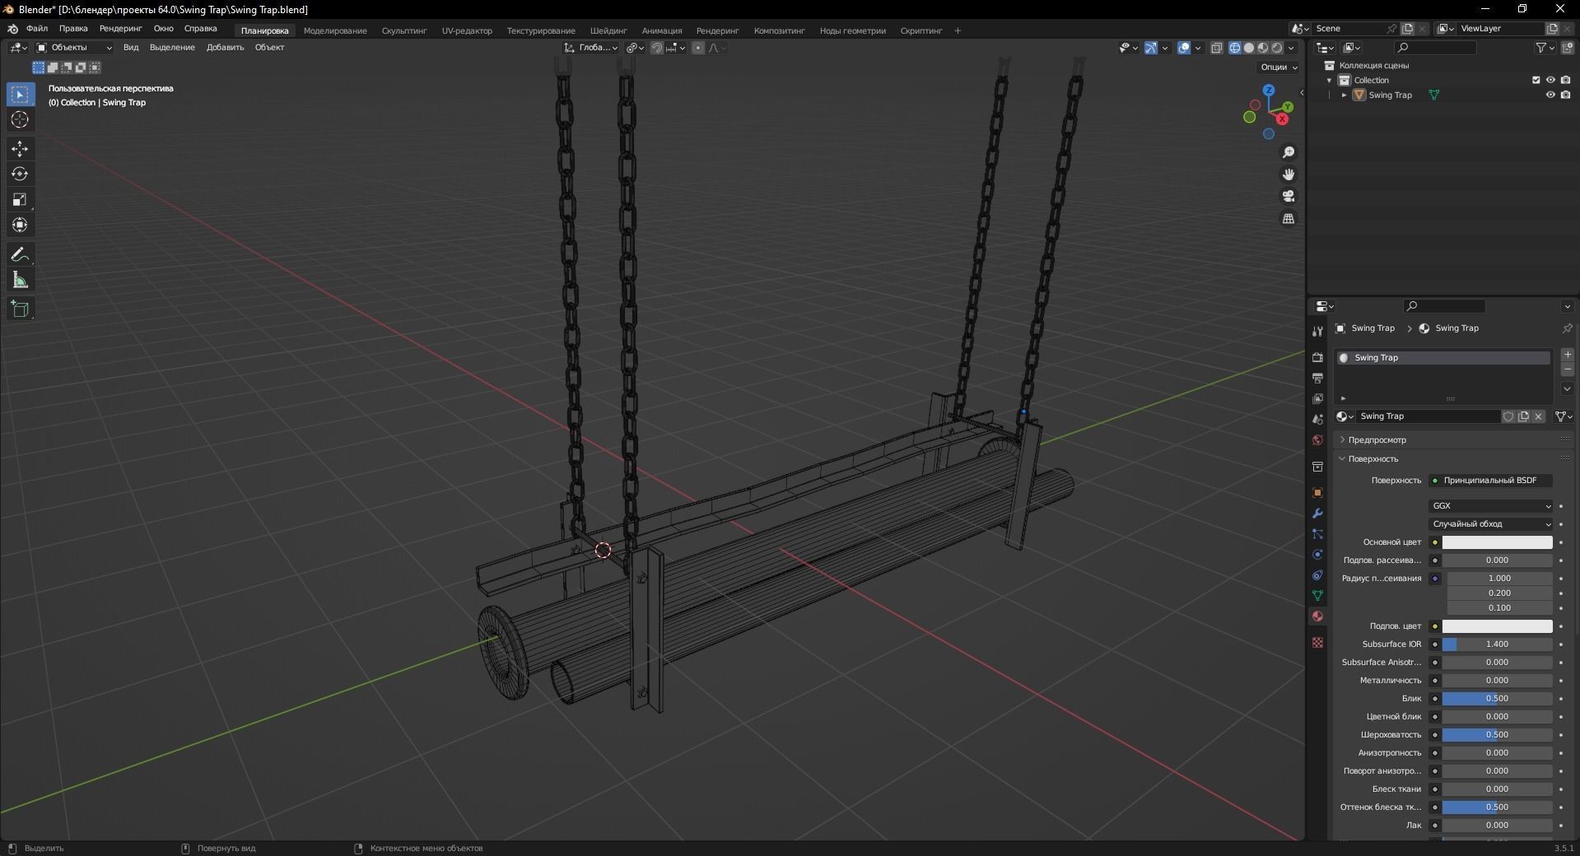1580x856 pixels.
Task: Select the Add Cube tool
Action: click(x=20, y=309)
